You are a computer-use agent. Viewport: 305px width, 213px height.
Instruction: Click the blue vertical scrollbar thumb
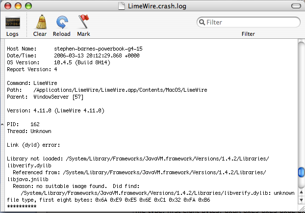pyautogui.click(x=301, y=172)
